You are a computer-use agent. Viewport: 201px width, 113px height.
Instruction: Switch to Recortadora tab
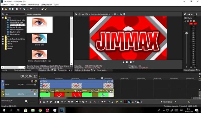tap(102, 70)
